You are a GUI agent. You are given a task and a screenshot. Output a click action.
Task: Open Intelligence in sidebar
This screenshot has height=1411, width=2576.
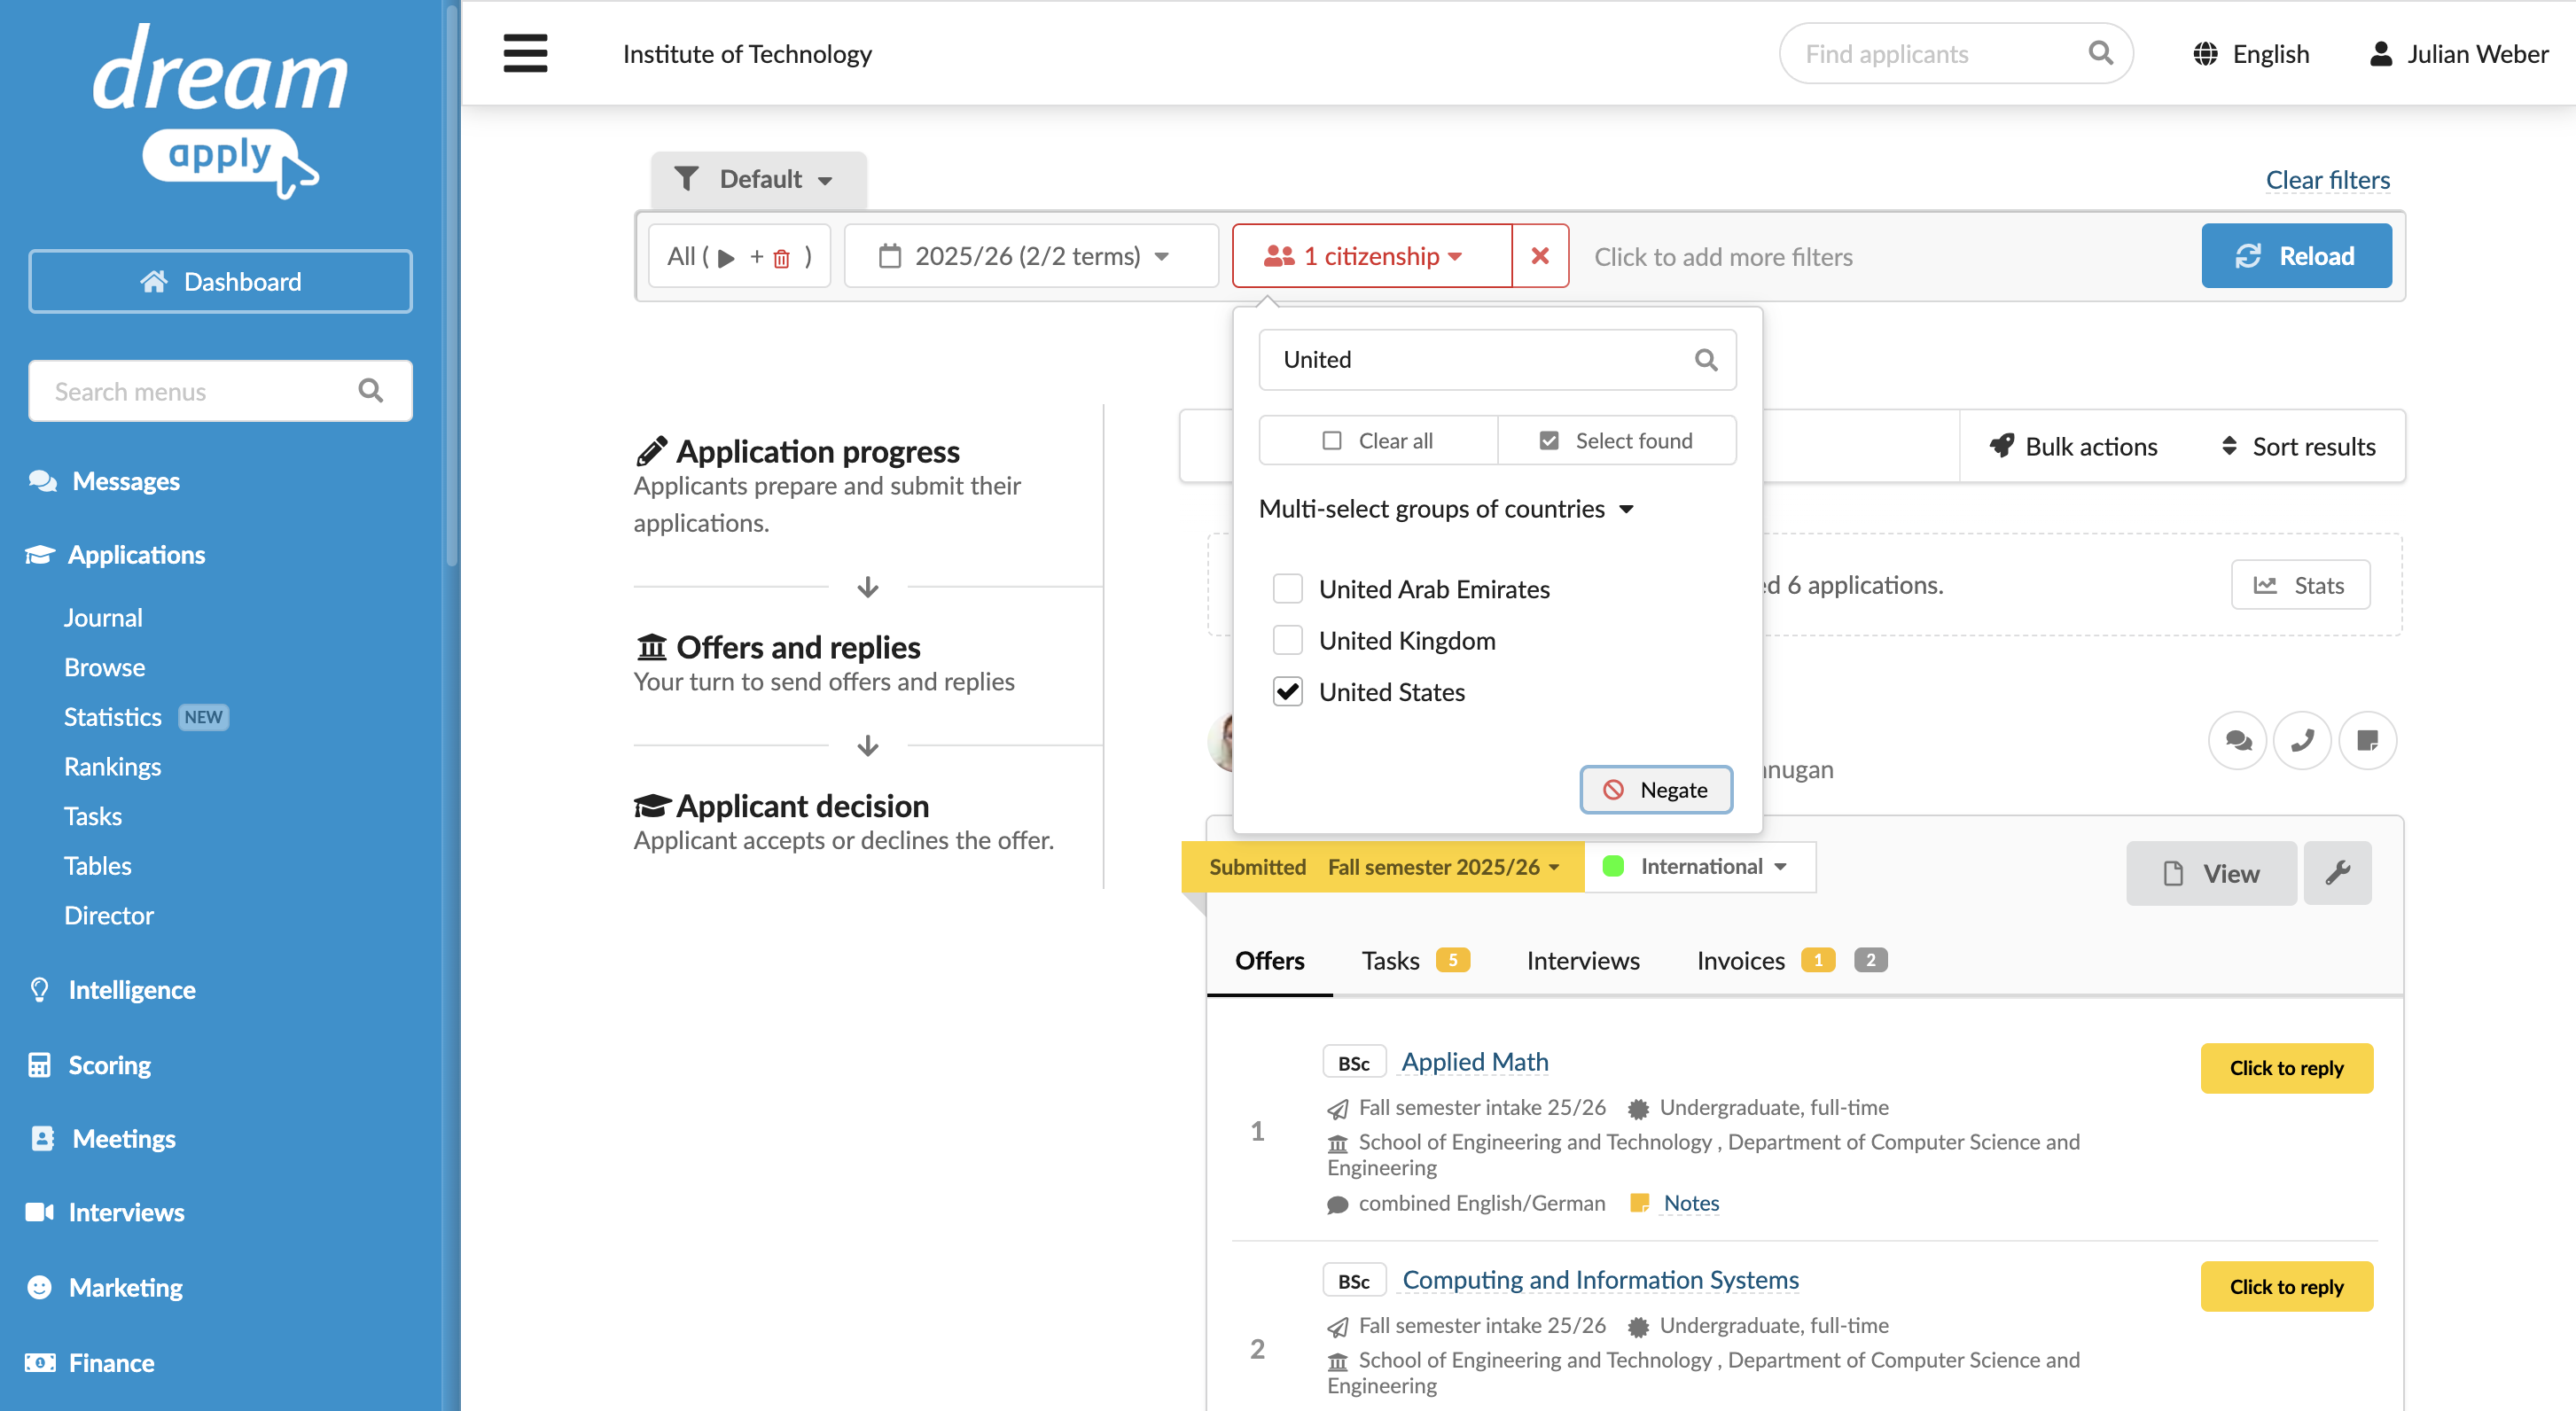pyautogui.click(x=131, y=990)
